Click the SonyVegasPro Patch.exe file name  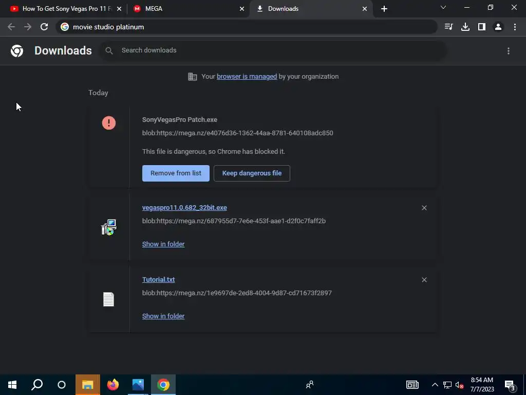[179, 119]
